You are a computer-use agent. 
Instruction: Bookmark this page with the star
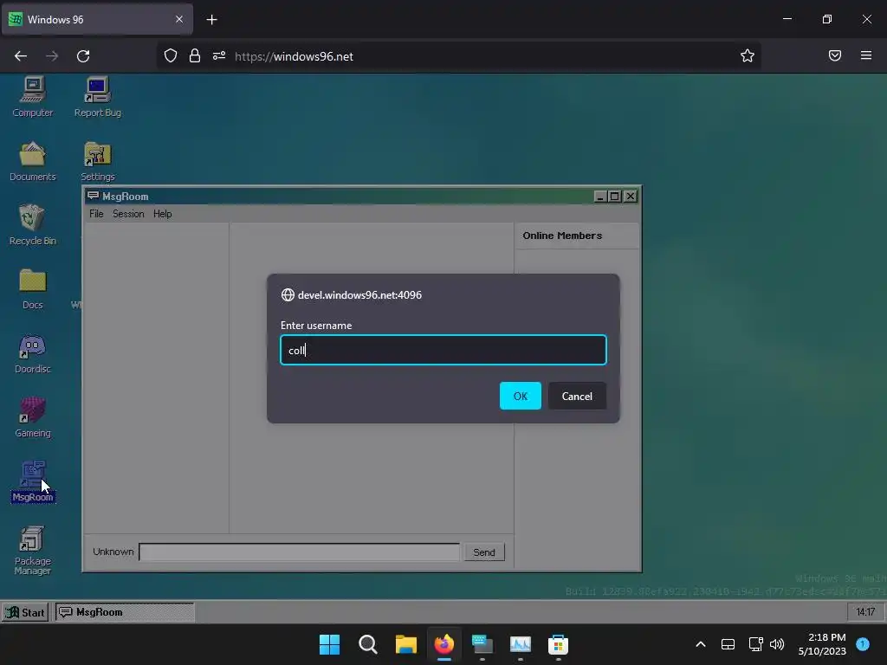tap(748, 56)
